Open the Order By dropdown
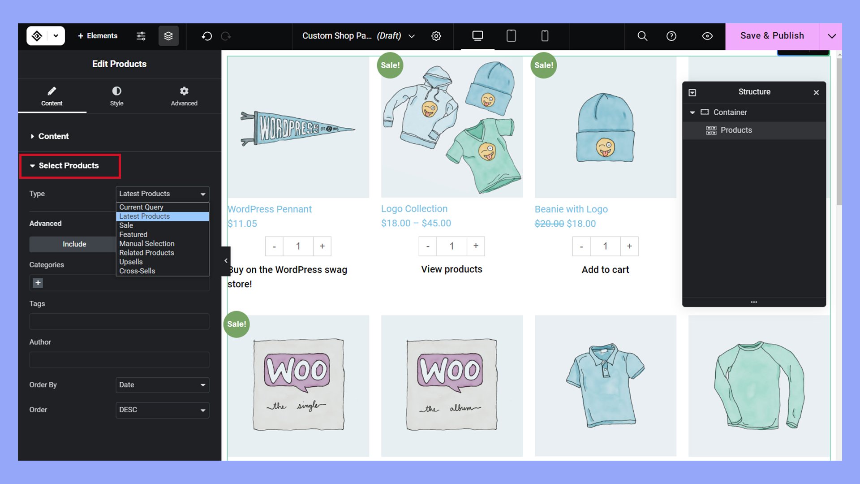 click(x=162, y=385)
